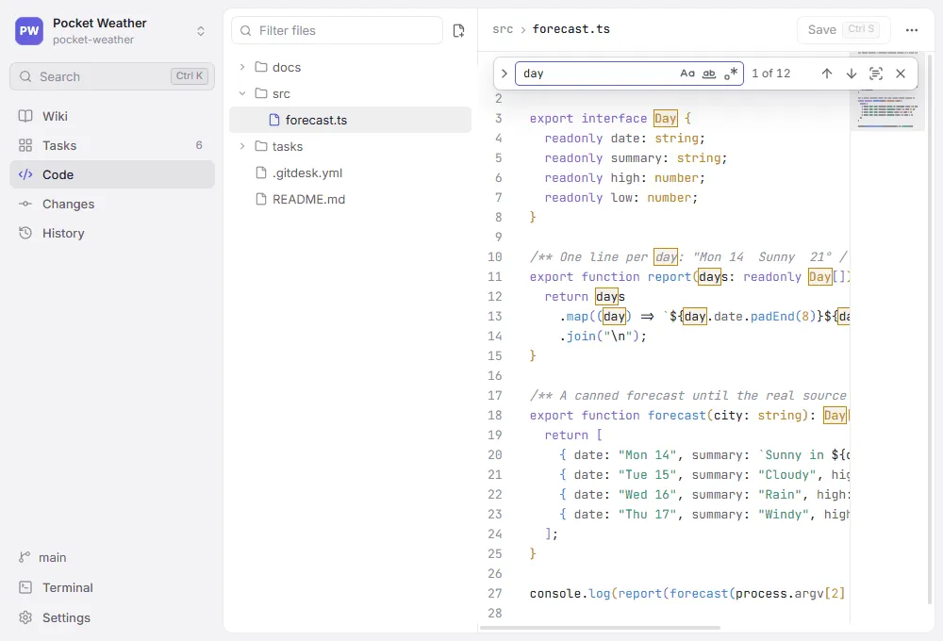Click line number 13 in gutter

(x=494, y=317)
